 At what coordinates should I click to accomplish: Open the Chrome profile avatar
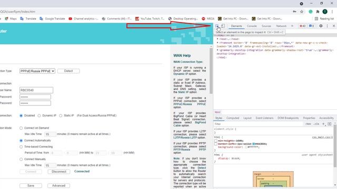325,12
